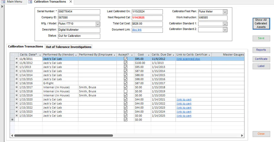Open the Calib. Date column filter arrow

(40, 55)
